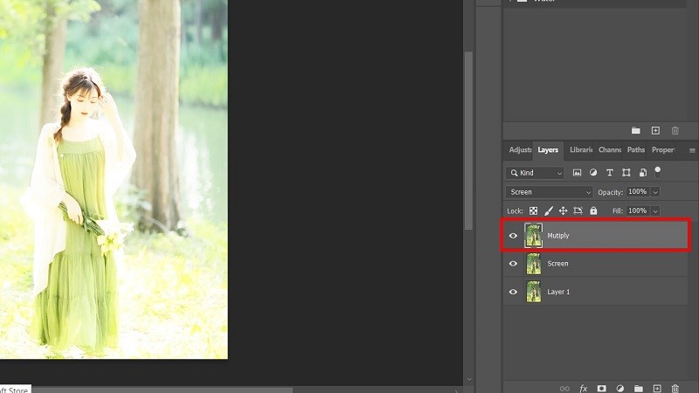Lock artboard nesting icon
Image resolution: width=699 pixels, height=393 pixels.
pos(578,210)
